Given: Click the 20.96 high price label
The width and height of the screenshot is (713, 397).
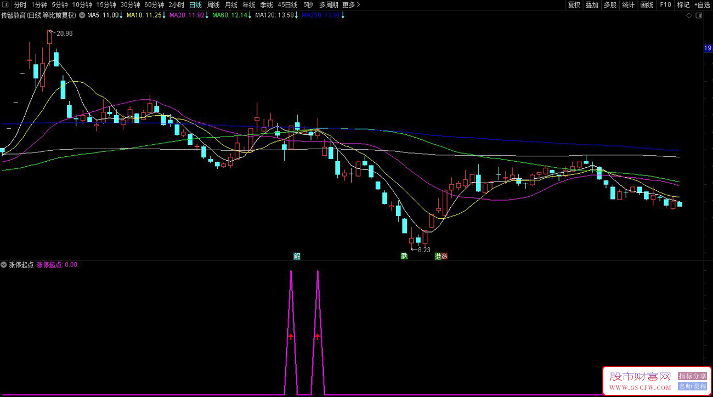Looking at the screenshot, I should click(64, 33).
